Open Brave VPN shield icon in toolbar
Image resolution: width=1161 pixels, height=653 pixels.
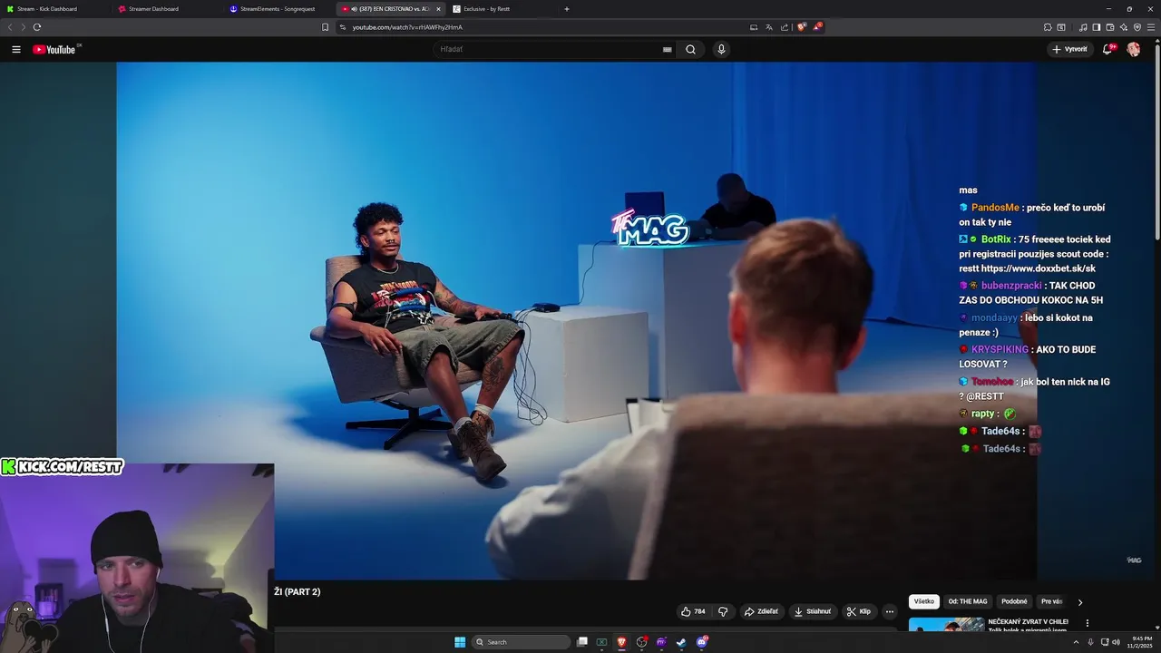[1137, 27]
